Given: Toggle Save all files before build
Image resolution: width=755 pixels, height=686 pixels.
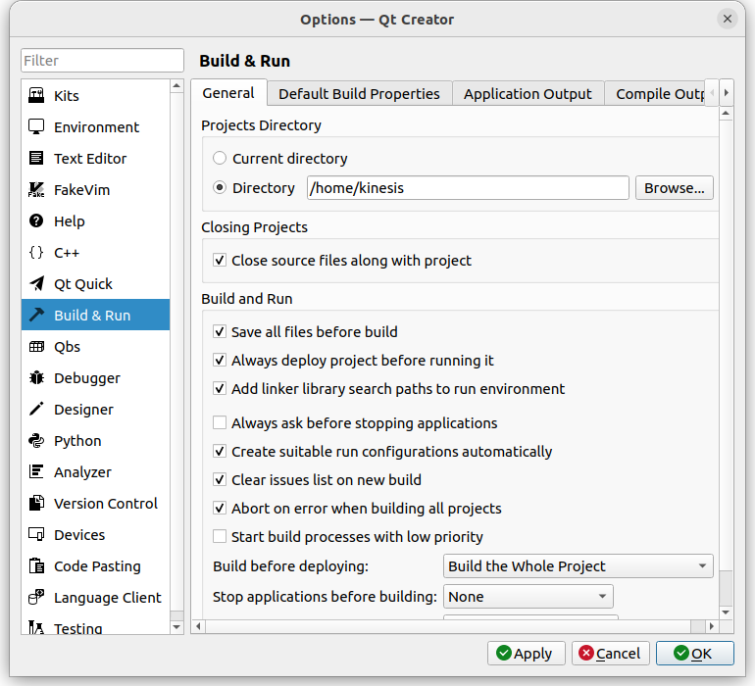Looking at the screenshot, I should pyautogui.click(x=220, y=331).
